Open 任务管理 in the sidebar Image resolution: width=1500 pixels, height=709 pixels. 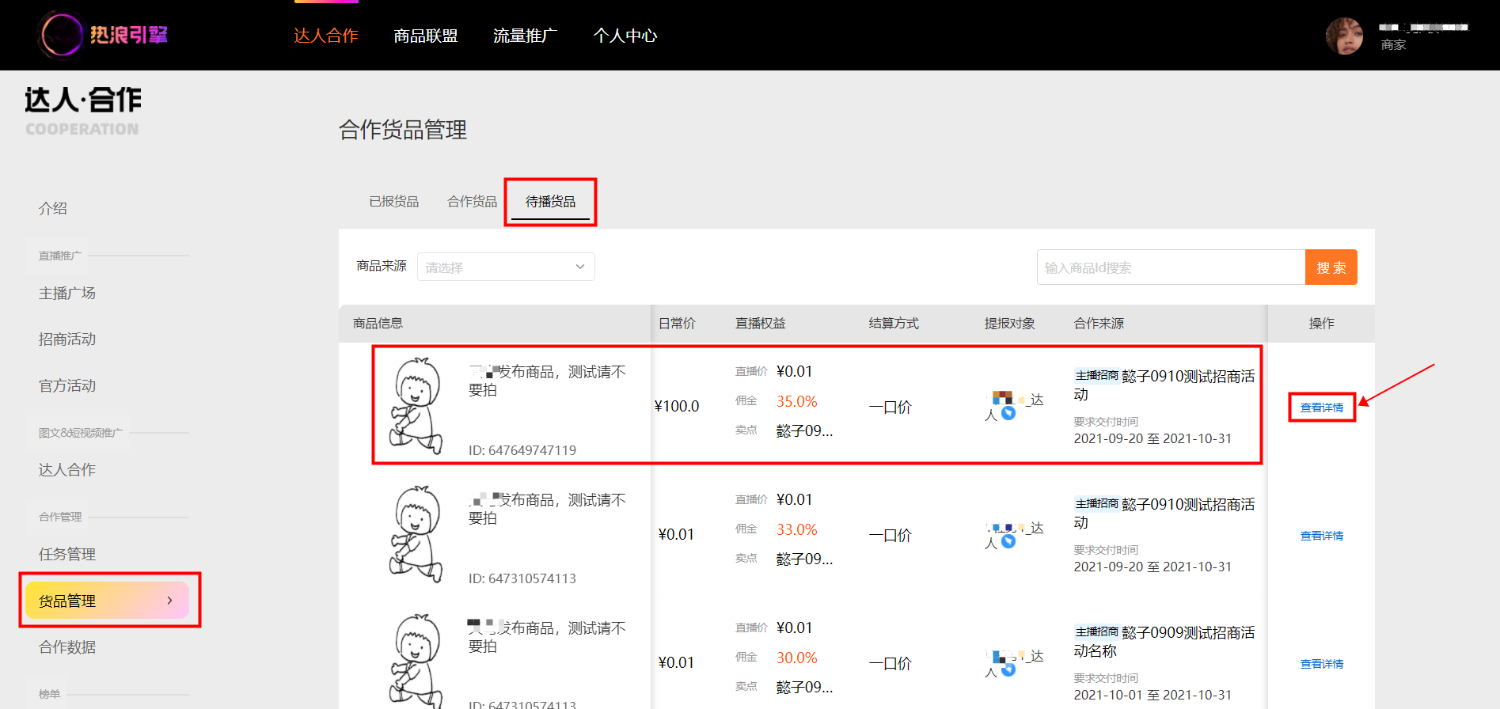click(x=67, y=554)
